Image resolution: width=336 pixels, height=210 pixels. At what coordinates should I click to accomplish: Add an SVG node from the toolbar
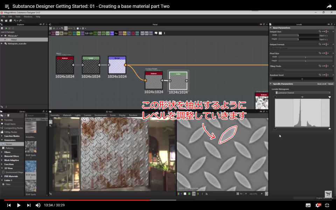(x=120, y=34)
